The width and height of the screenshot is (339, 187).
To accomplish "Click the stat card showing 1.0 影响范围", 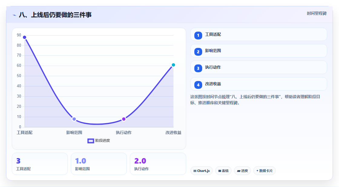I will point(99,164).
